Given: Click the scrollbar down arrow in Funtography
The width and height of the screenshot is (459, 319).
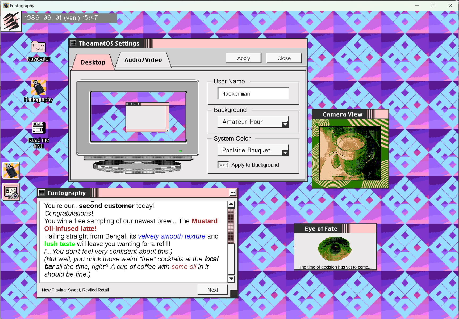Looking at the screenshot, I should 231,278.
